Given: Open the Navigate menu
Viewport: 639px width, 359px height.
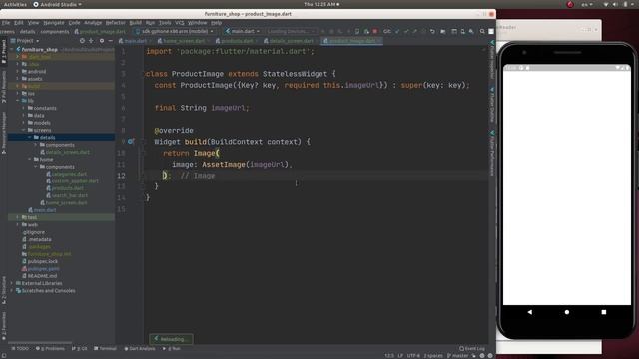Looking at the screenshot, I should click(x=54, y=23).
